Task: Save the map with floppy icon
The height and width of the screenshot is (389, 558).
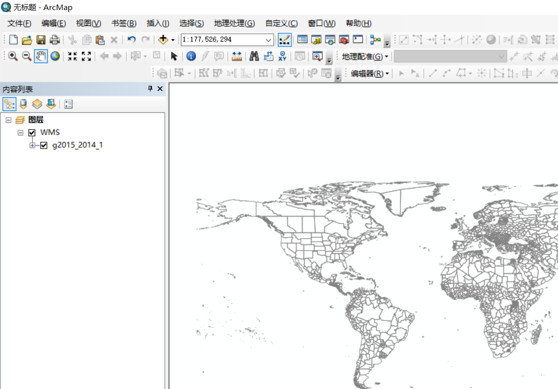Action: pyautogui.click(x=41, y=39)
